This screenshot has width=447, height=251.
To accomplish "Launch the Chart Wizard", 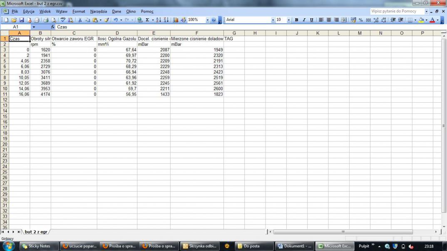I will point(176,20).
